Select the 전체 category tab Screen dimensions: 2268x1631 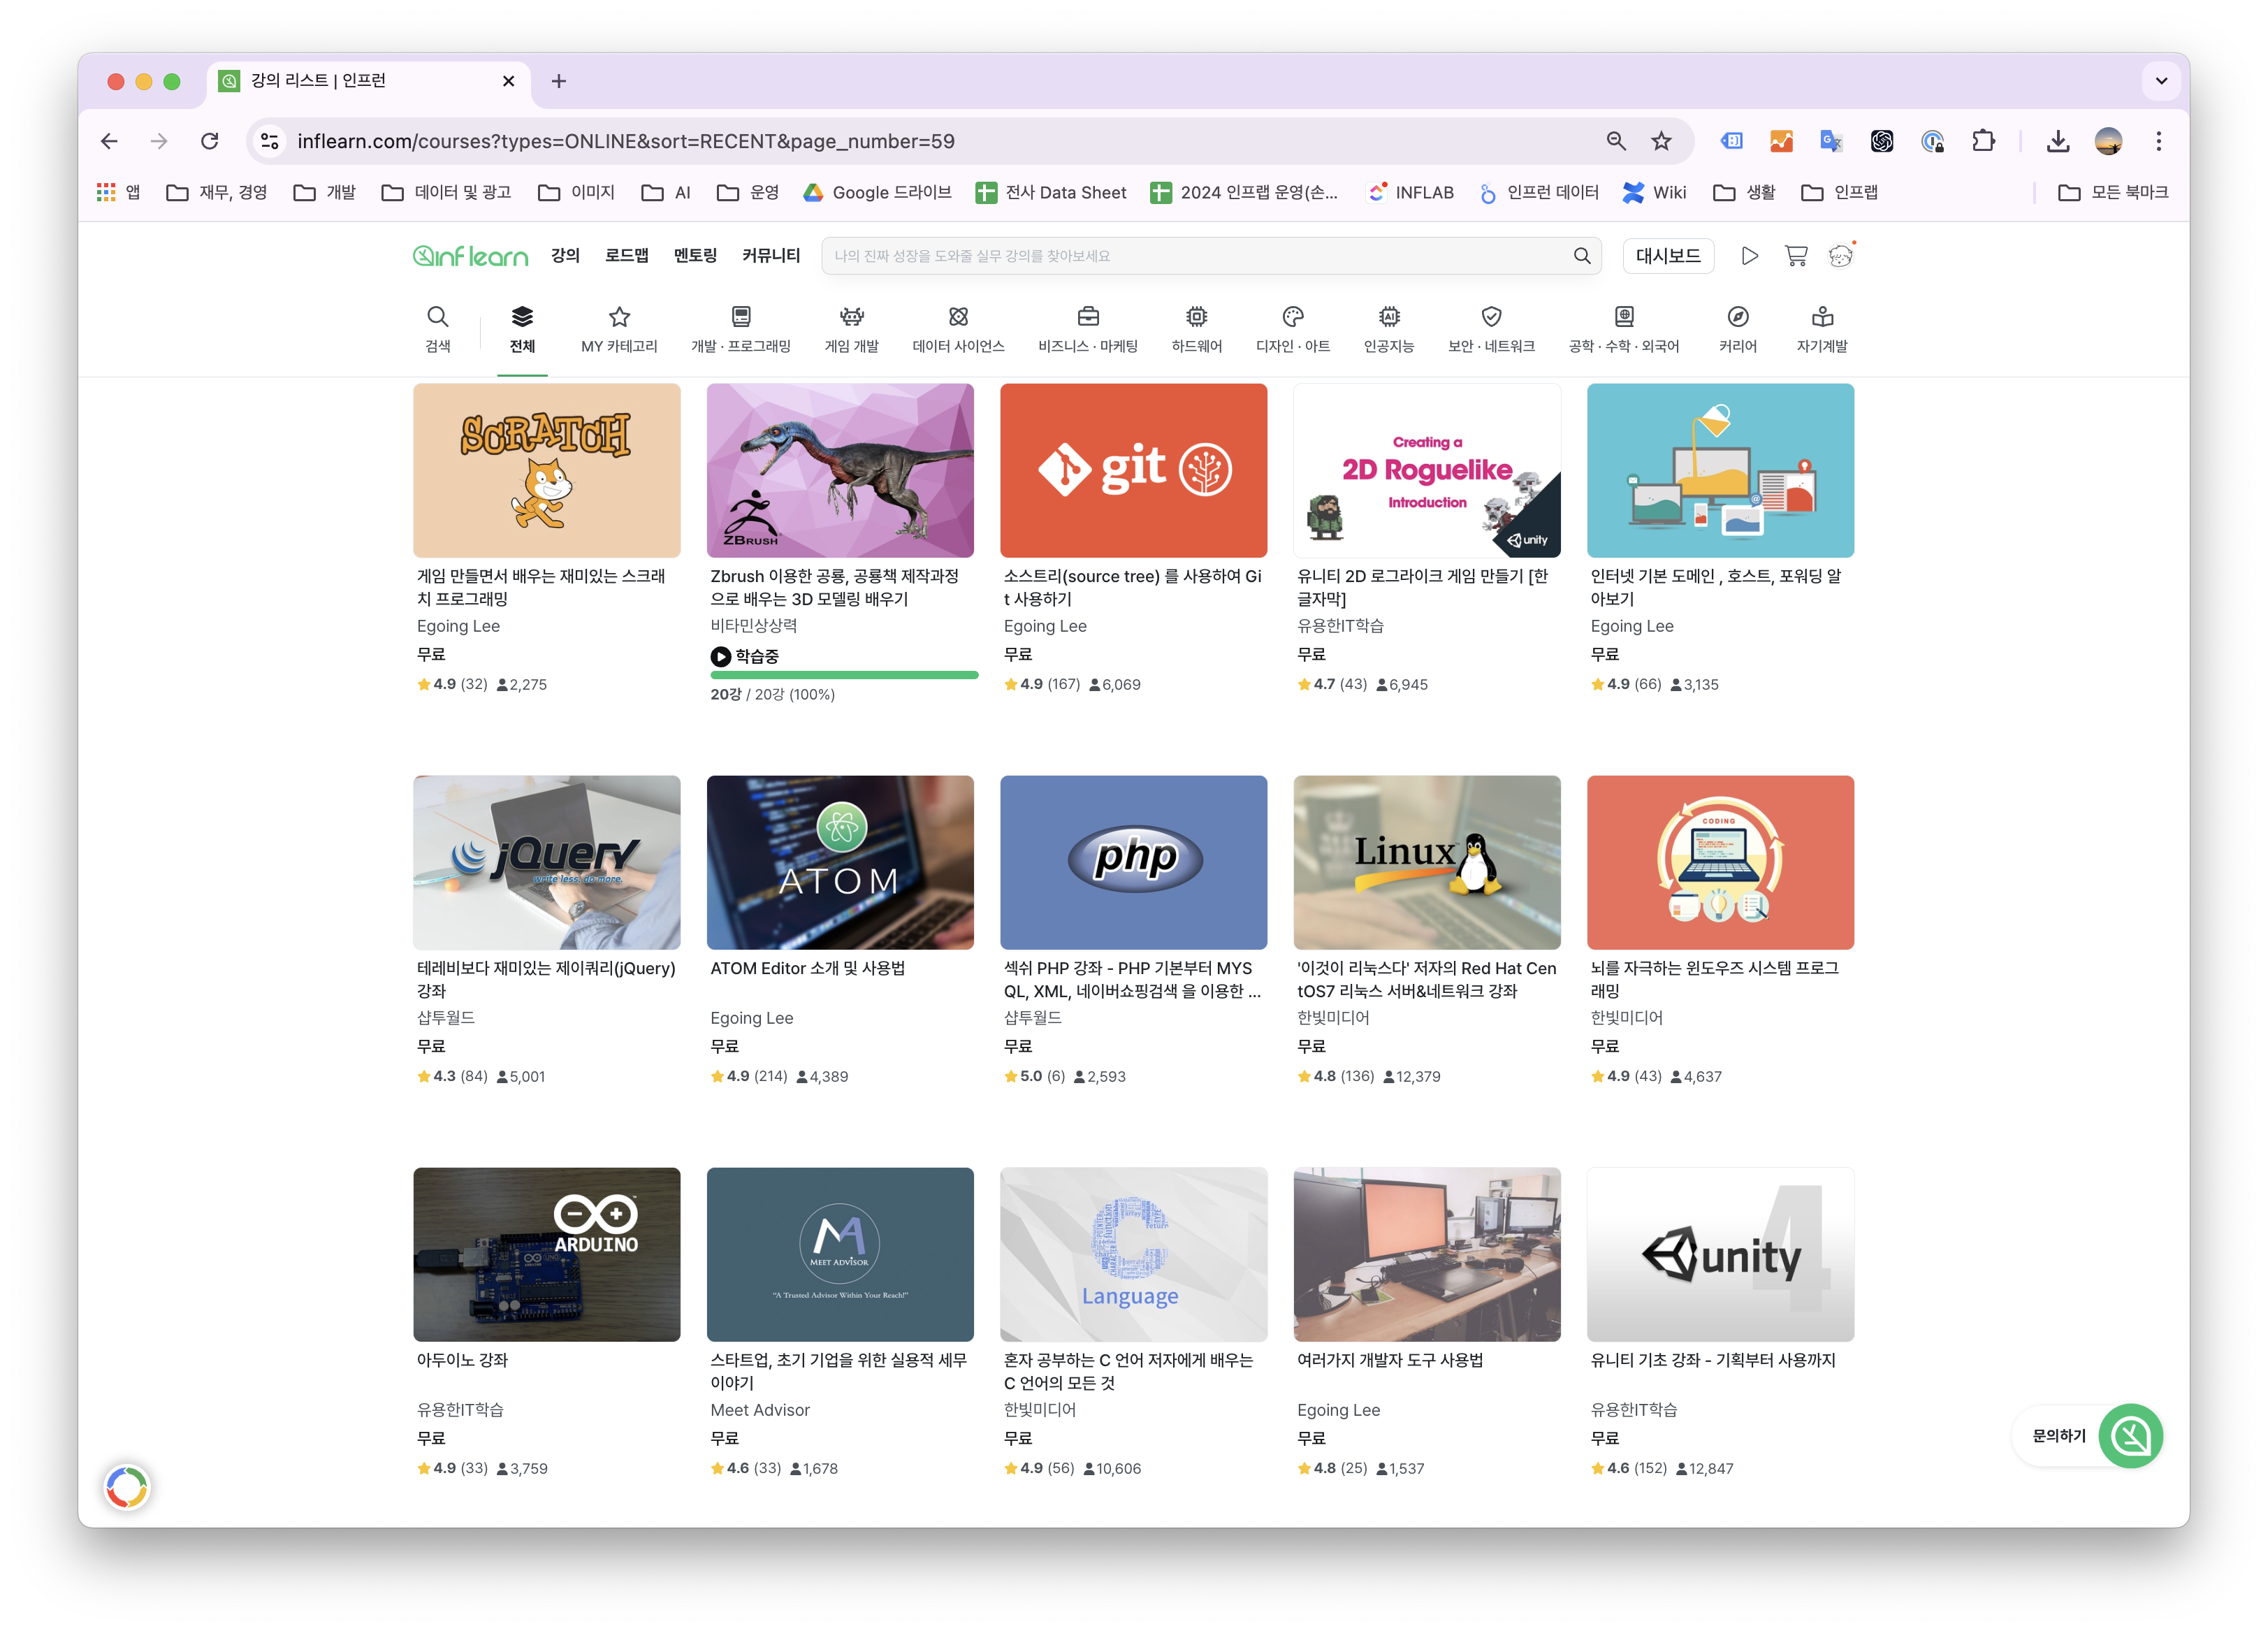pyautogui.click(x=522, y=329)
